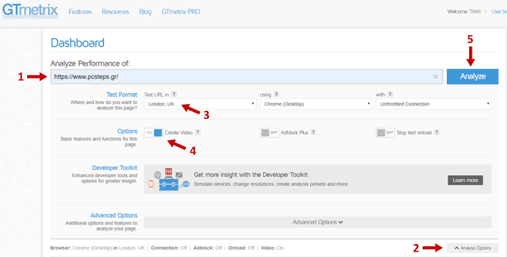The width and height of the screenshot is (507, 257).
Task: Click the Dashboard heading
Action: (78, 43)
